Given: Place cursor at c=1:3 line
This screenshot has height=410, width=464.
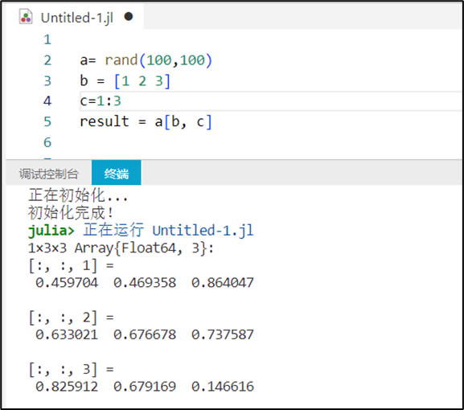Looking at the screenshot, I should (101, 101).
